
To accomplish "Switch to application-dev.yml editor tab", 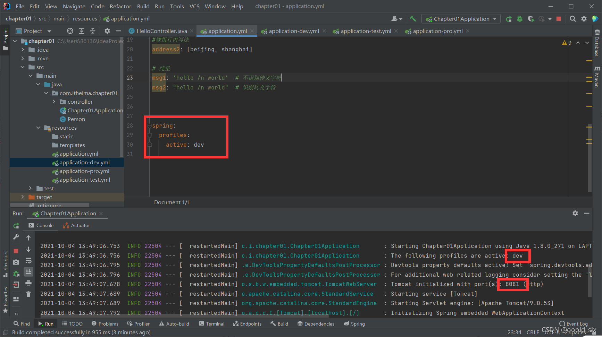I will [294, 31].
